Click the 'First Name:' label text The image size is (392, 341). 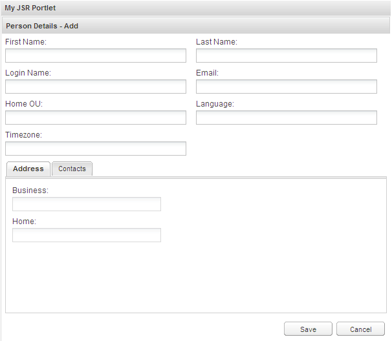point(26,42)
